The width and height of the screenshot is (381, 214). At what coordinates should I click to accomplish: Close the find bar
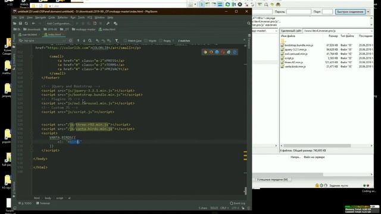tap(245, 40)
